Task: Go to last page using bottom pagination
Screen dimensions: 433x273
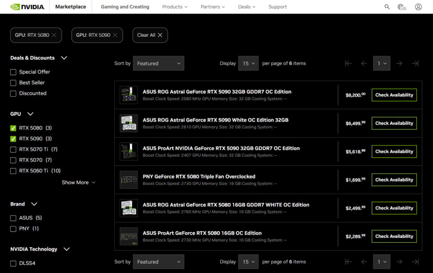Action: tap(415, 262)
